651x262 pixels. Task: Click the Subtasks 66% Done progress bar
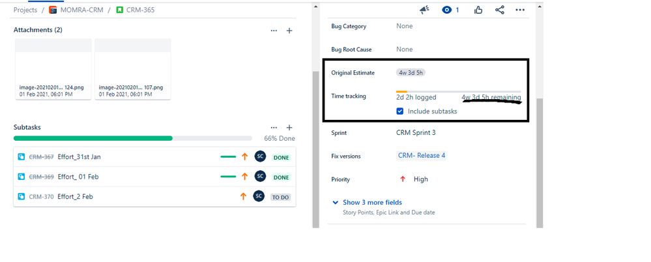(132, 138)
